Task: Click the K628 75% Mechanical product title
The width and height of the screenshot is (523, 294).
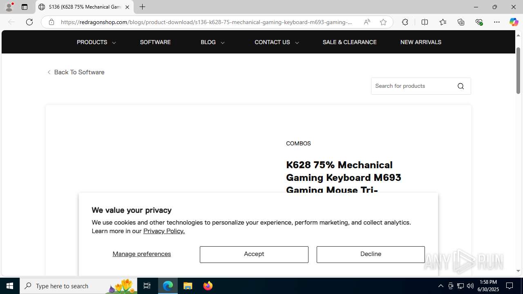Action: pyautogui.click(x=344, y=177)
